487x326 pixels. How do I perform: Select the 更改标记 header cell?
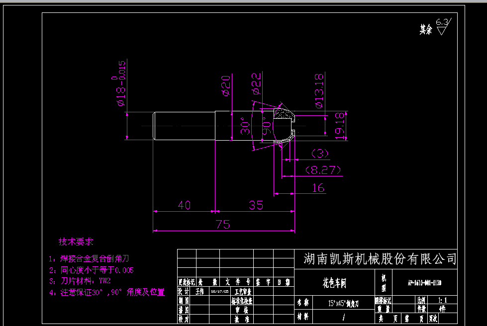click(187, 282)
